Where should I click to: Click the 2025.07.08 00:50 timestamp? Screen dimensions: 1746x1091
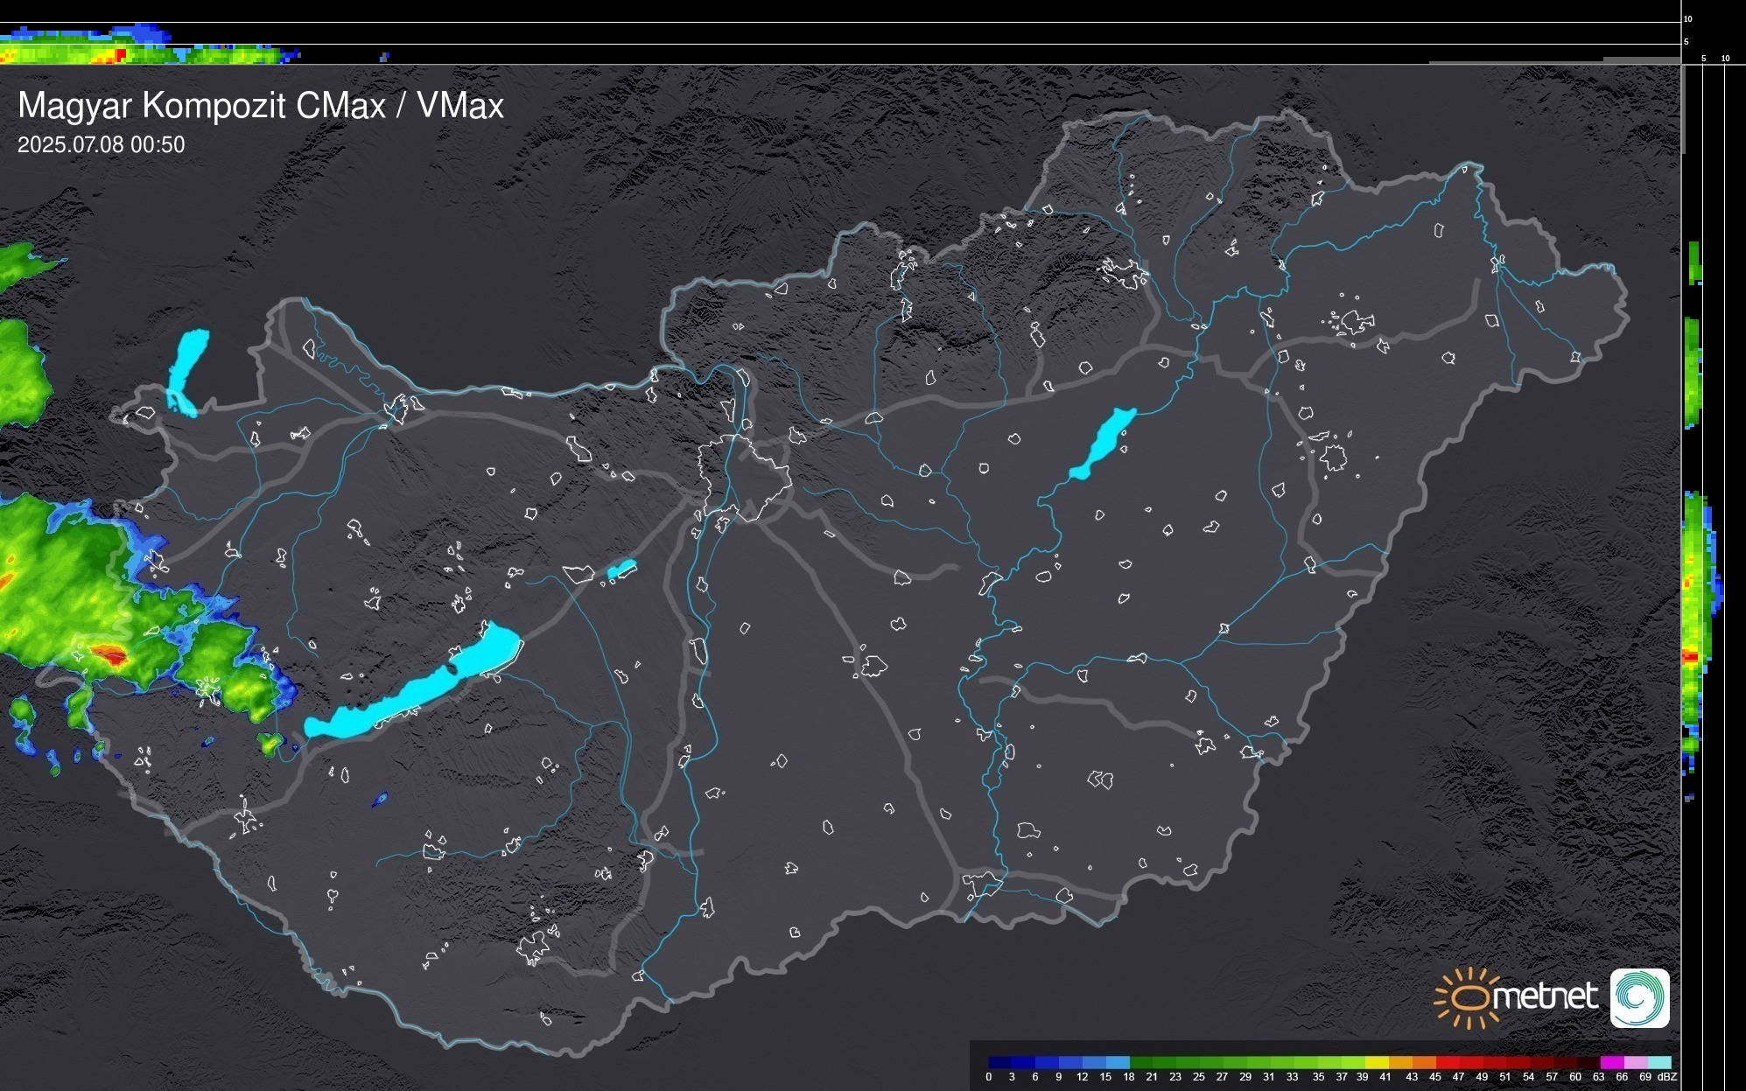click(102, 144)
